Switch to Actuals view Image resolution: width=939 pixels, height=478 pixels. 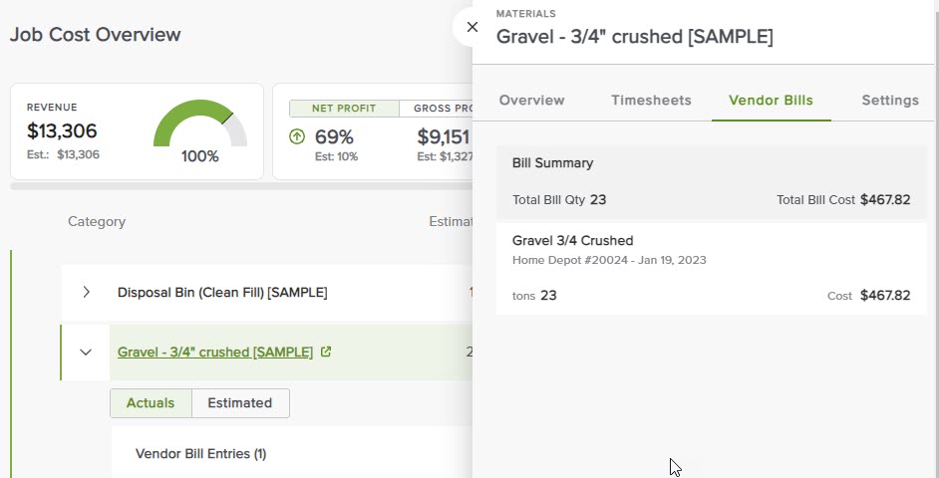click(150, 403)
